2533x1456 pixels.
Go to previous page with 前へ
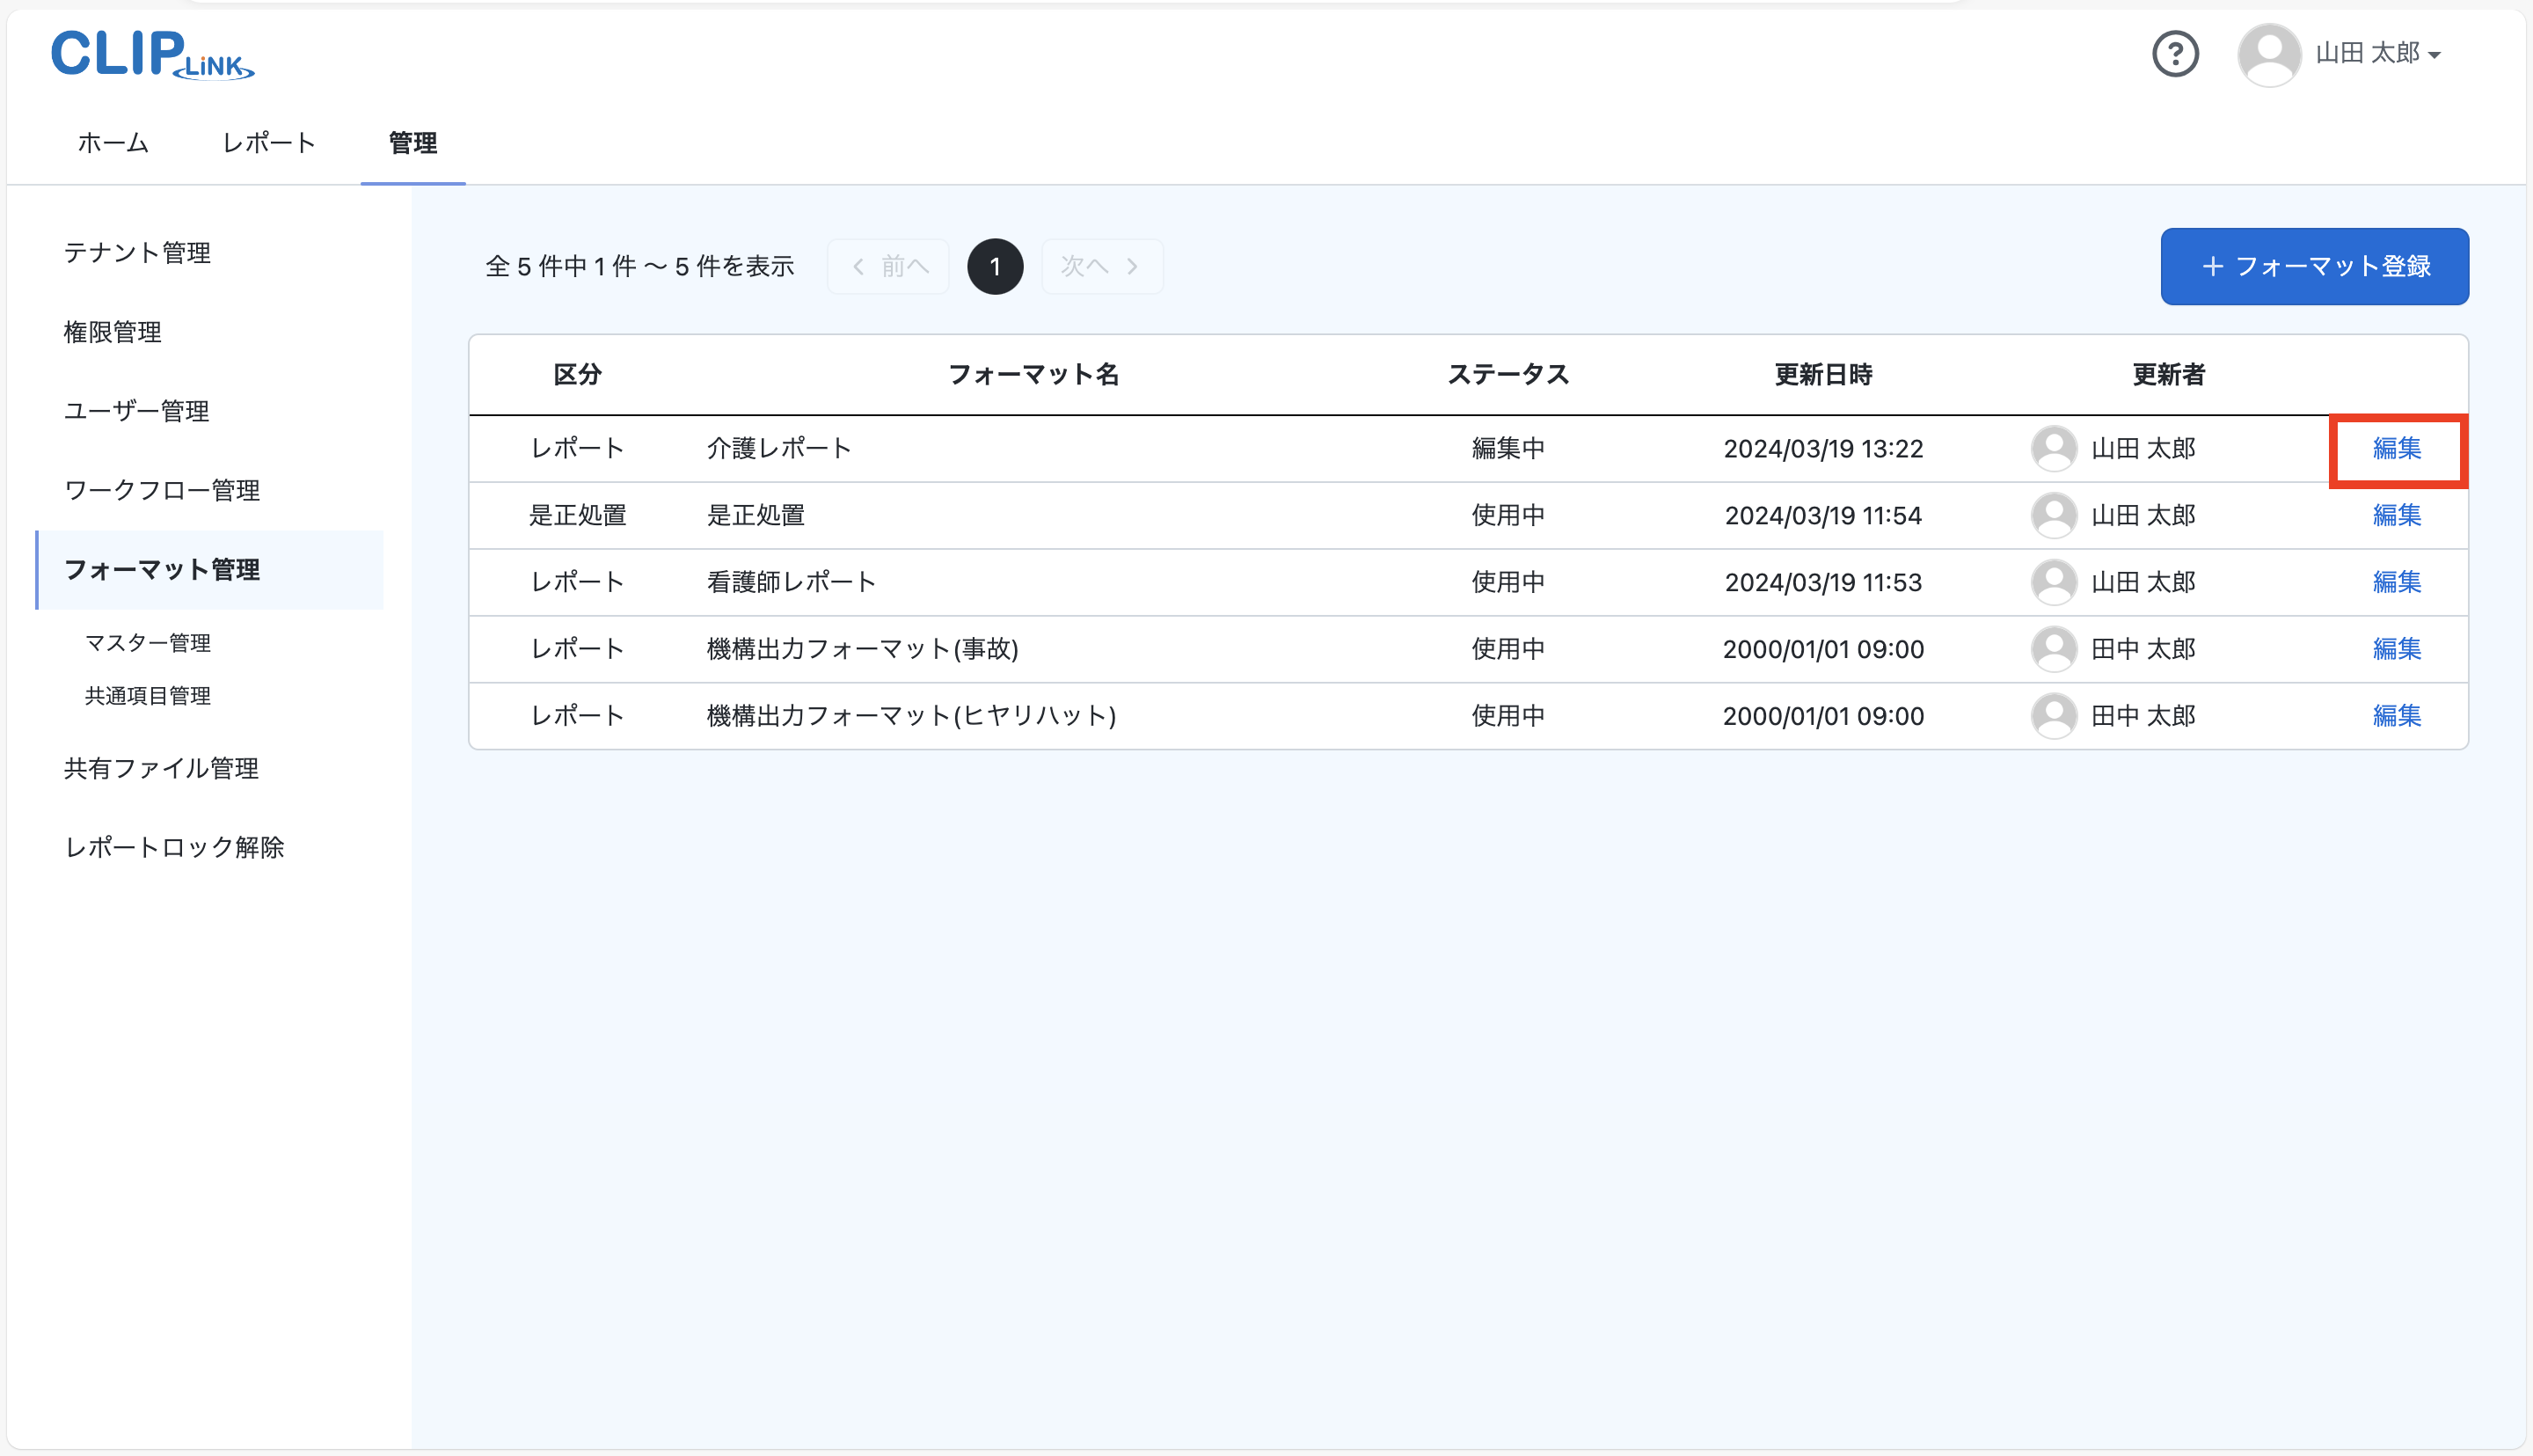[x=888, y=266]
